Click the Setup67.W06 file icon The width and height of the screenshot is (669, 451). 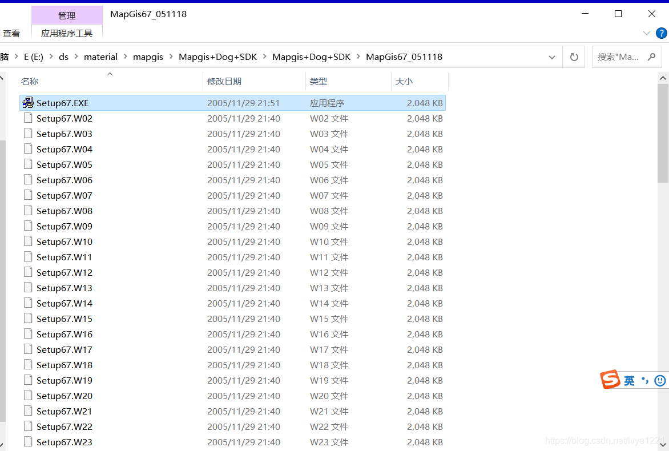[x=28, y=179]
